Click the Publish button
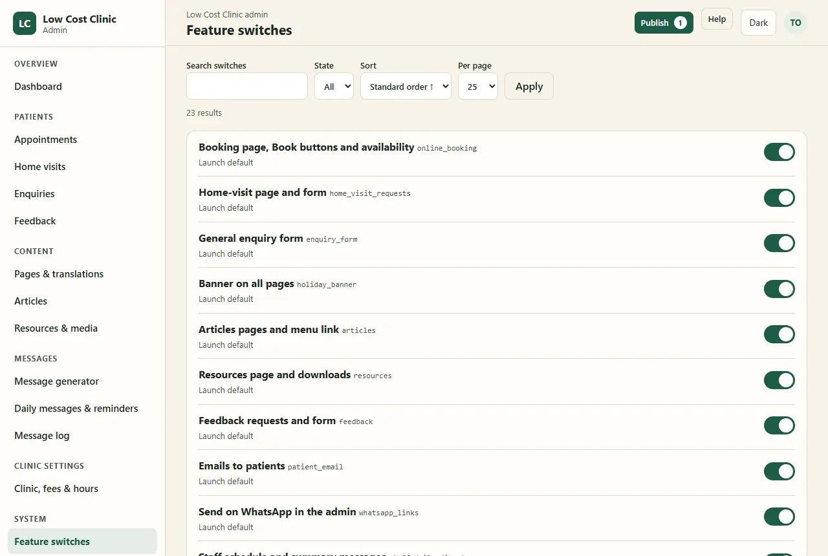 664,23
